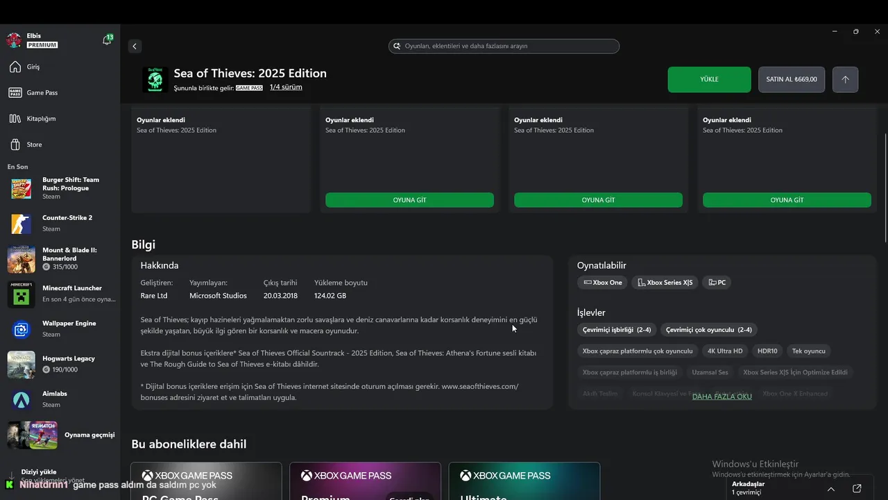Click the search field for games and add-ons
Screen dimensions: 888x500
point(504,47)
